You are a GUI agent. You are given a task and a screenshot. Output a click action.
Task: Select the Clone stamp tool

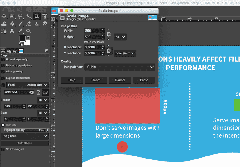(37, 24)
